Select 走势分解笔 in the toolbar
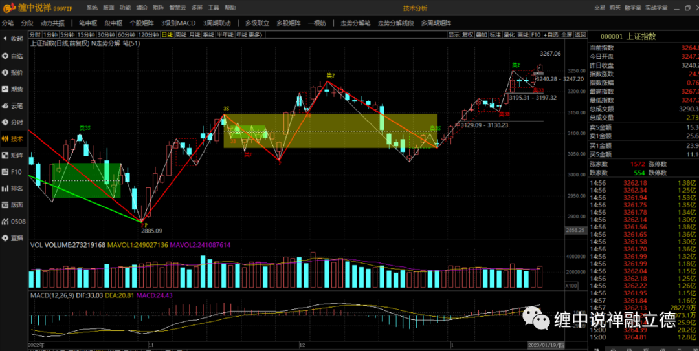Viewport: 699px width, 351px height. point(355,23)
